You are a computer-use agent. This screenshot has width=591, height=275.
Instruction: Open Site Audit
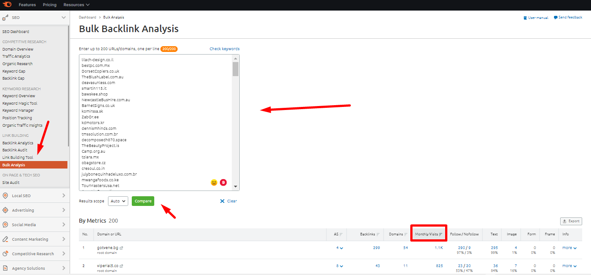(11, 183)
